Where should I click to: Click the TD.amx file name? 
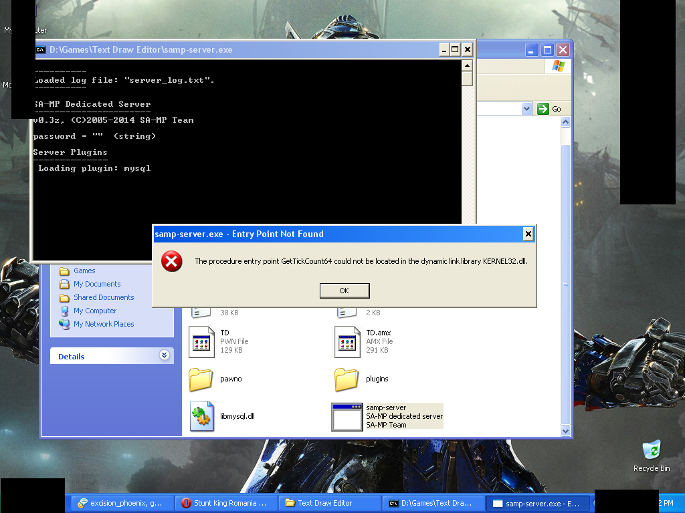coord(379,333)
